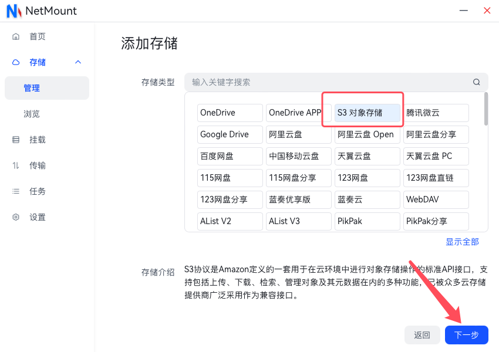
Task: Collapse the 存储 sidebar section chevron
Action: pos(78,62)
